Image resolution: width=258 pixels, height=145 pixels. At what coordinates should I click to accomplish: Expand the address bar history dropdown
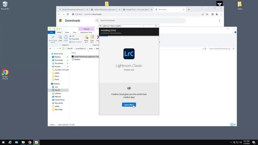tap(203, 49)
